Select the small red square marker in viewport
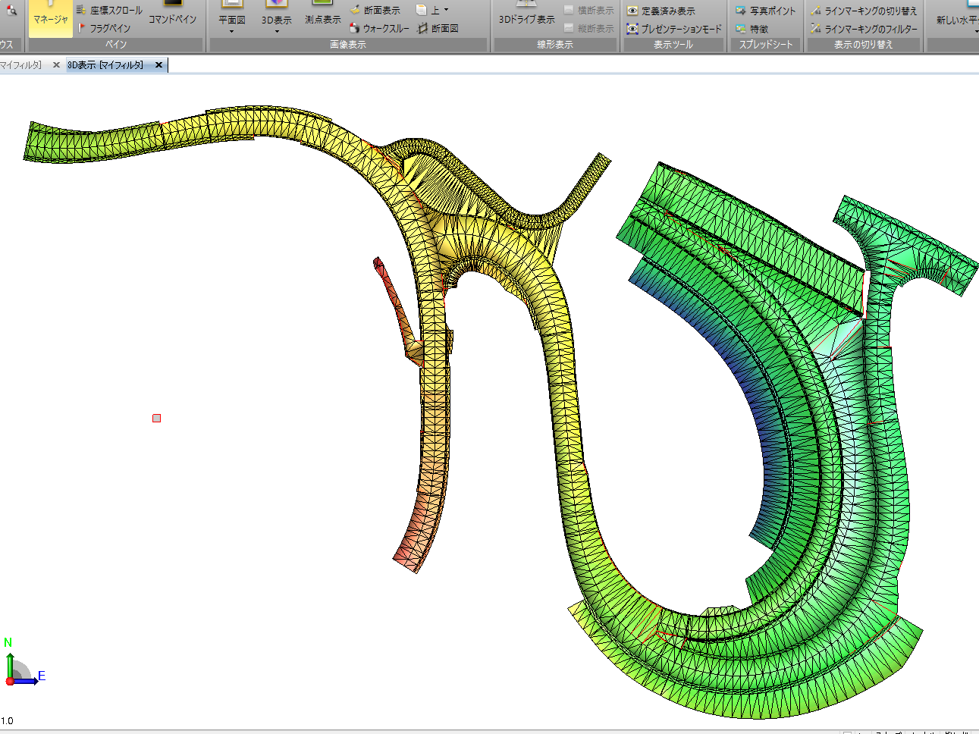 point(157,418)
